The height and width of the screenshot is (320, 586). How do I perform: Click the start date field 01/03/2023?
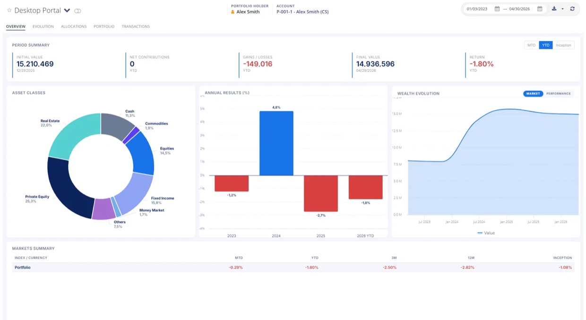point(477,9)
